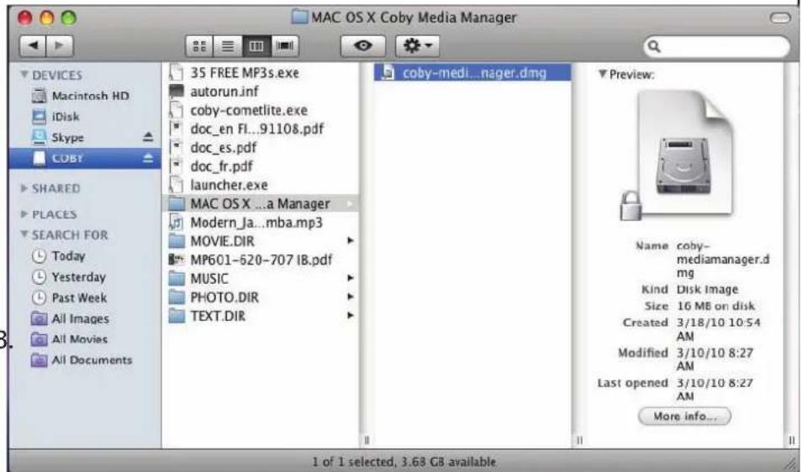The height and width of the screenshot is (472, 802).
Task: Click the iDisk icon
Action: point(39,117)
